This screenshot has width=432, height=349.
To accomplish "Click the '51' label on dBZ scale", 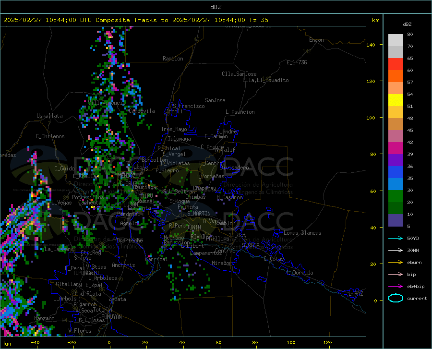I will (x=410, y=106).
